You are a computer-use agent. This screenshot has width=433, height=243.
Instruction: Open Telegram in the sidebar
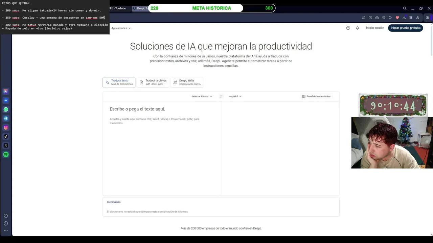[6, 118]
